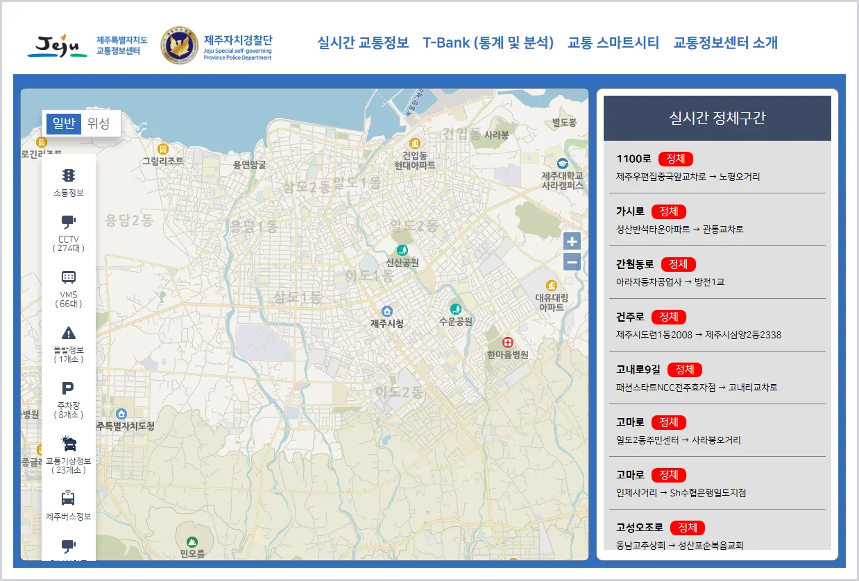This screenshot has height=581, width=859.
Task: Open Jeju bus info (제주버스정보)
Action: (x=68, y=506)
